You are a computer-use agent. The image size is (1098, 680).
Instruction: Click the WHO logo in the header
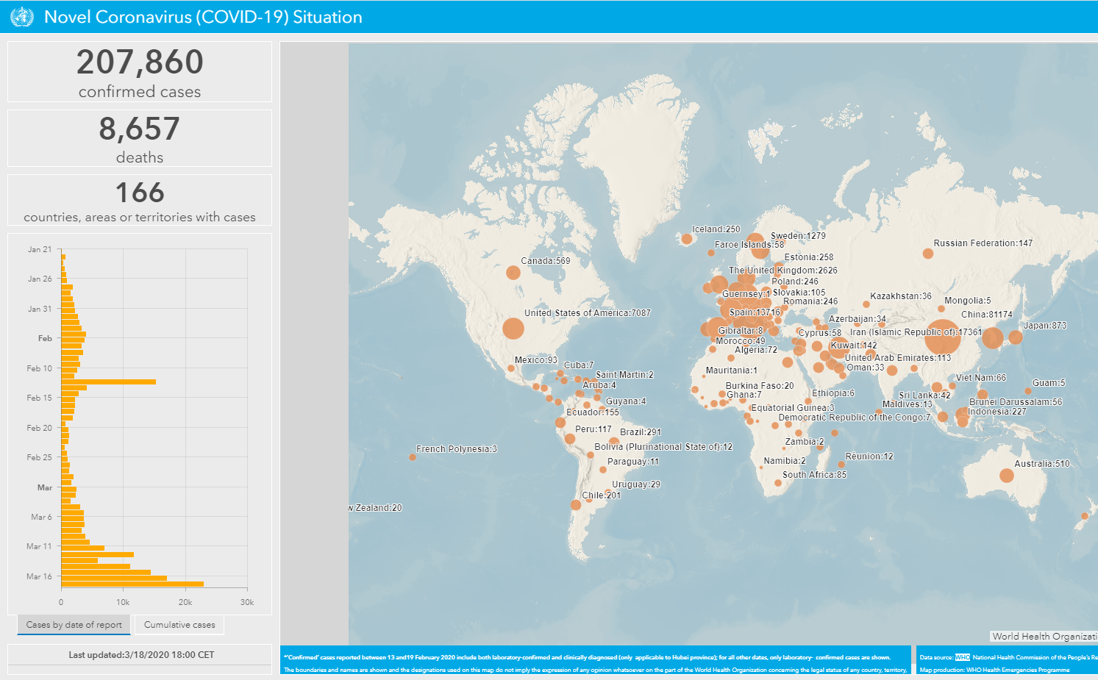coord(21,16)
